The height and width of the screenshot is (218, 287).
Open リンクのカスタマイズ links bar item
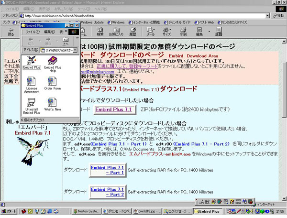click(232, 22)
